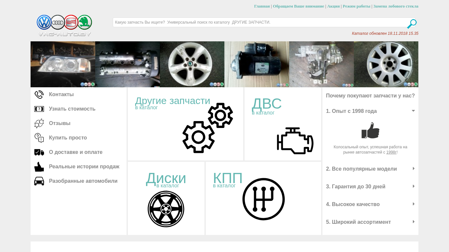Click the phone icon beside Контакты
This screenshot has width=449, height=252.
coord(39,94)
